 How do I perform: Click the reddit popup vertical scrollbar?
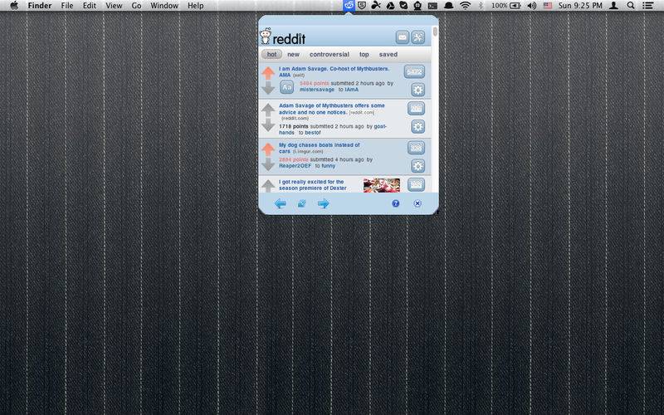[x=435, y=32]
